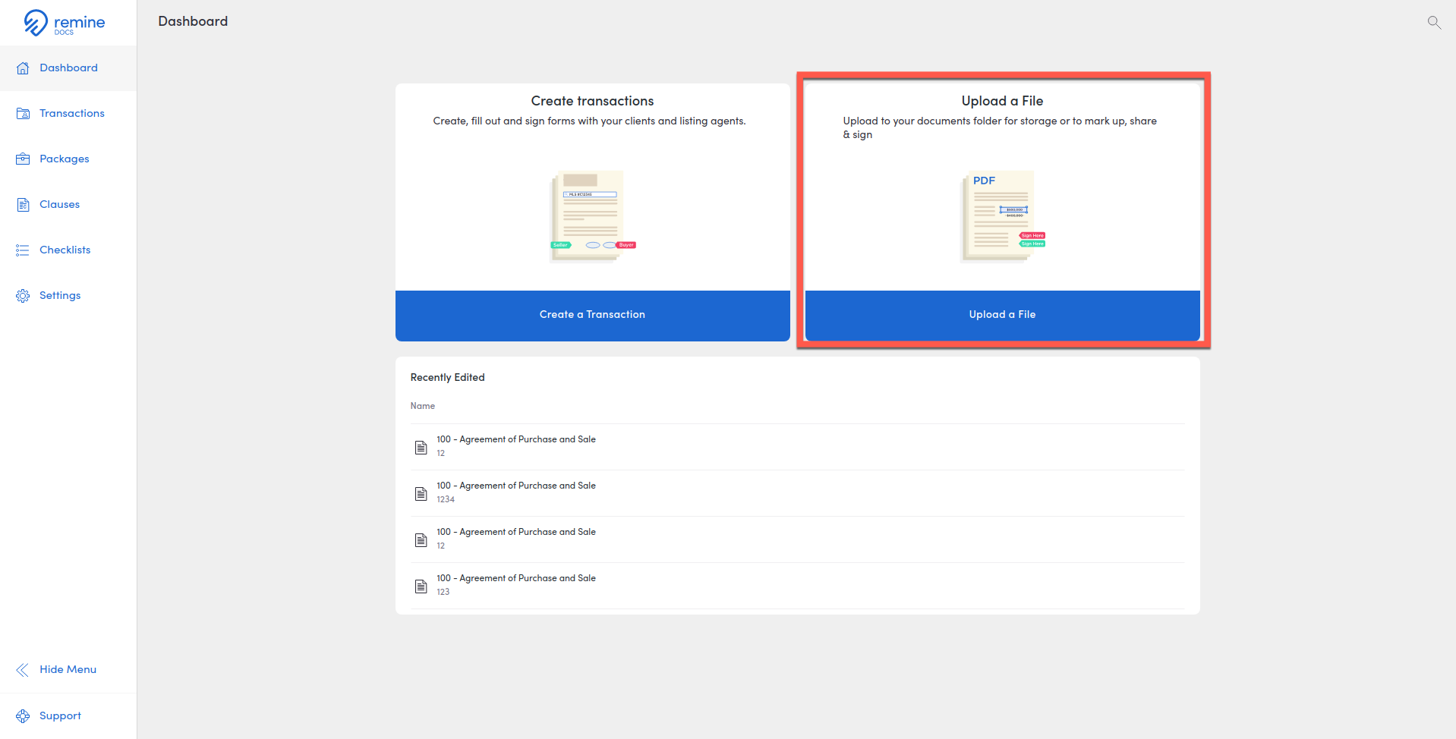Click document icon for agreement 123
This screenshot has width=1456, height=739.
[x=421, y=586]
